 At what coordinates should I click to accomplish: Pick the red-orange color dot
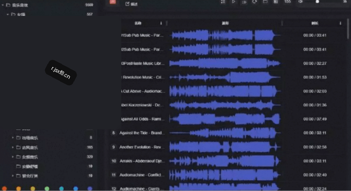[x=5, y=189]
